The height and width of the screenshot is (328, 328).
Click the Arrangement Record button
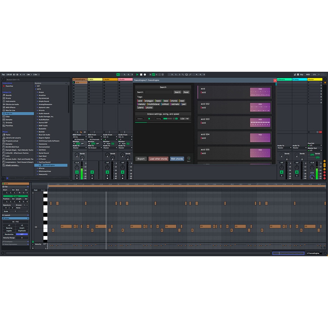(x=145, y=75)
